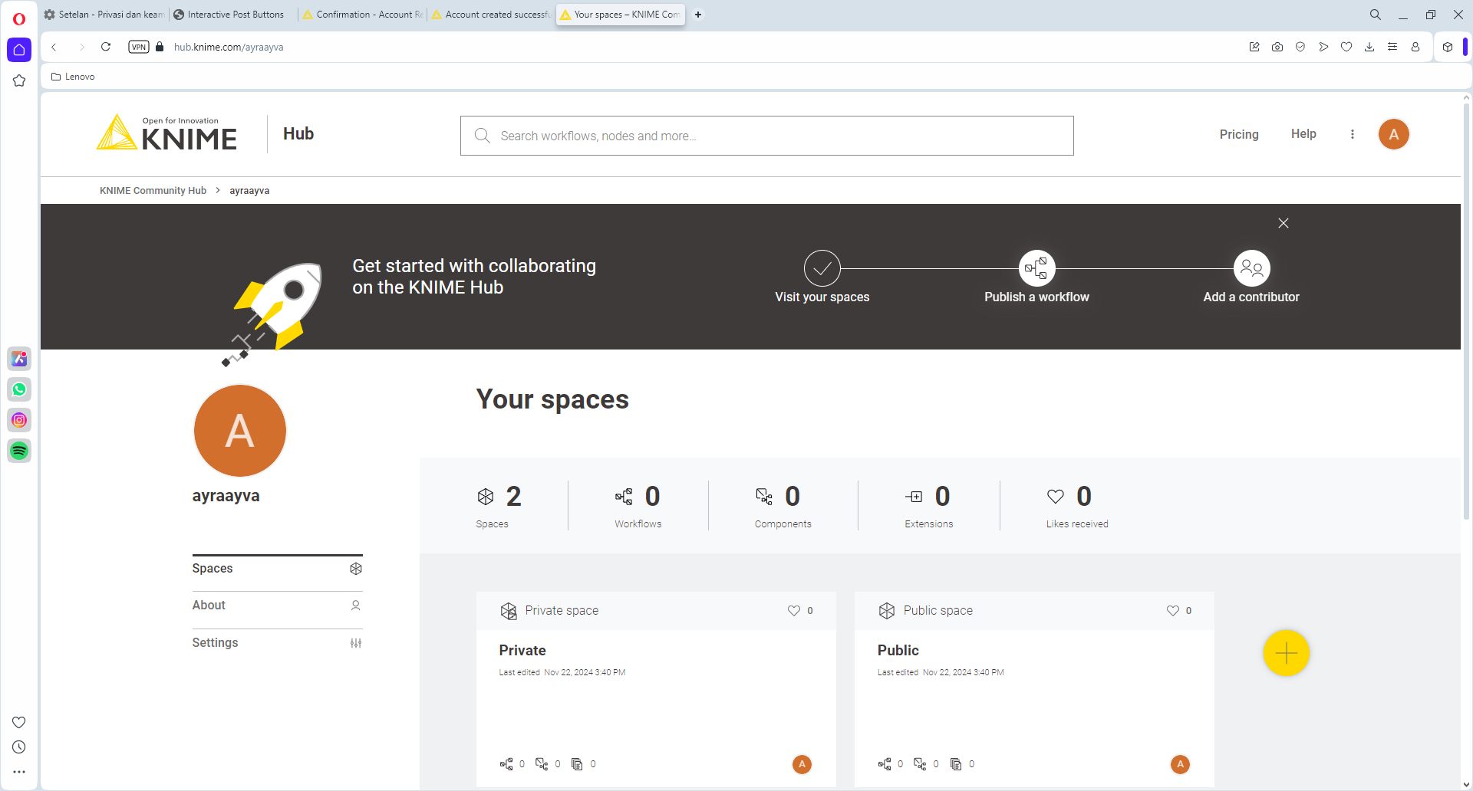1473x791 pixels.
Task: Open the Help menu
Action: click(x=1303, y=134)
